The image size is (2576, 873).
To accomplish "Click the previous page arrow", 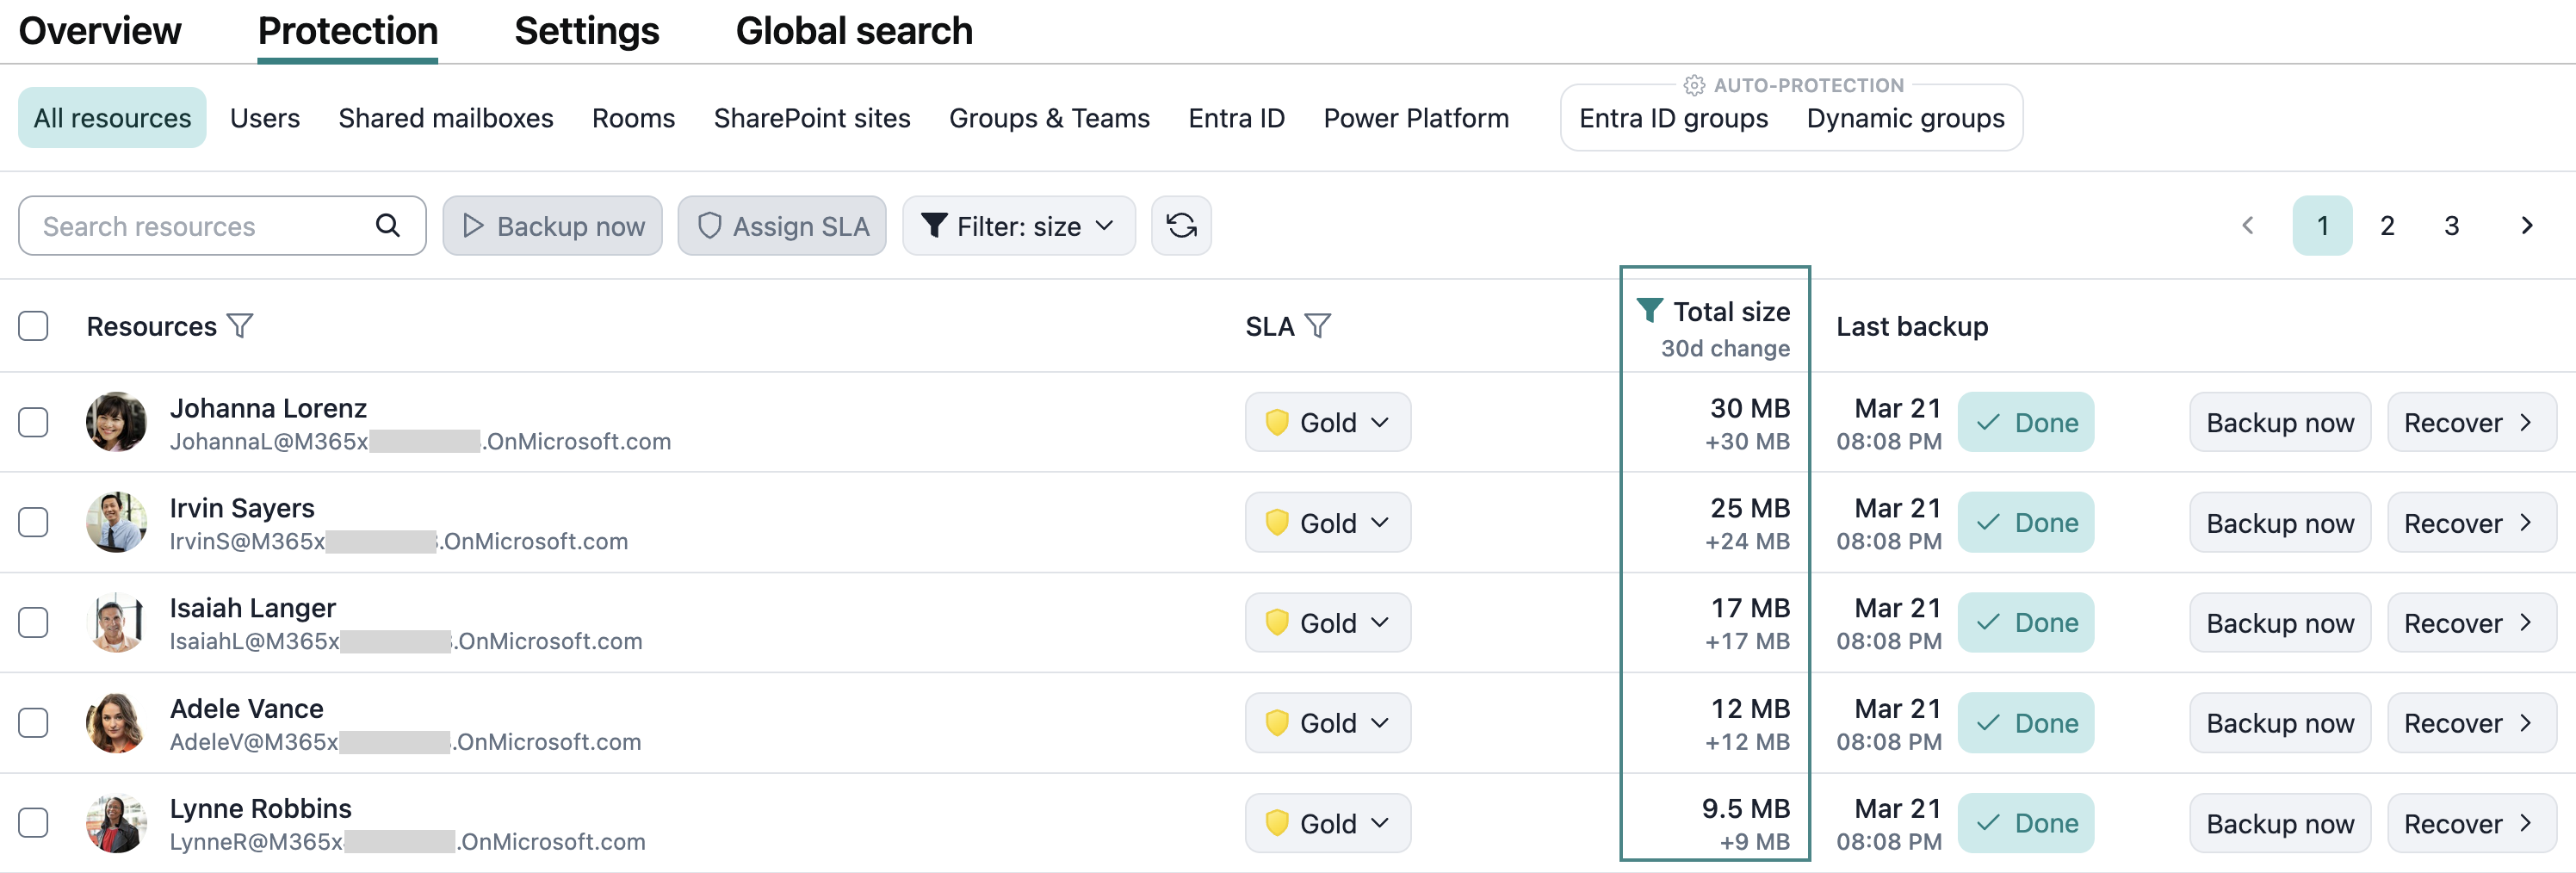I will (x=2248, y=226).
